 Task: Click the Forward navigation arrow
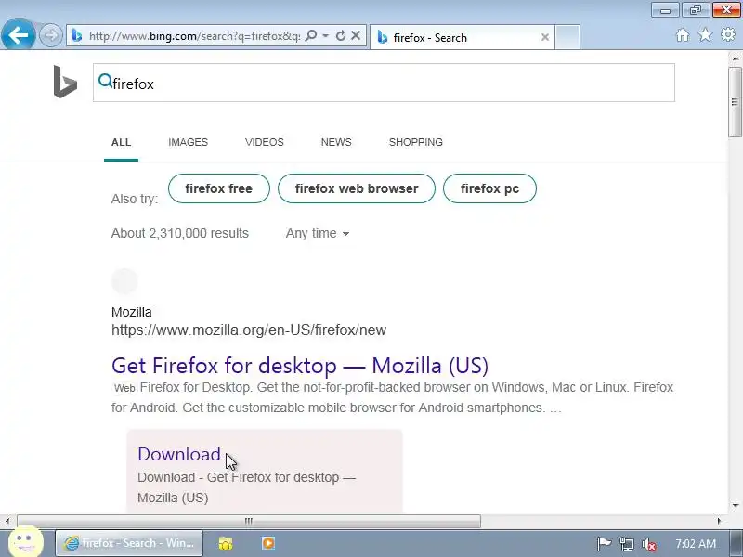[51, 35]
